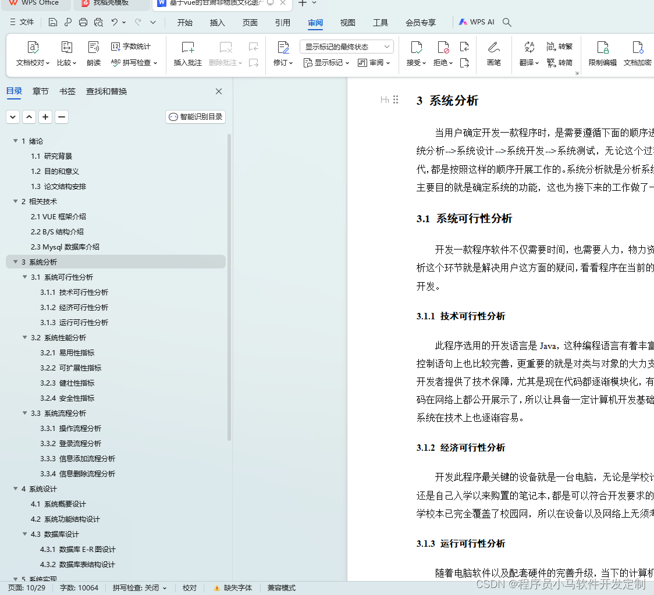Insert a comment with 插入批注
The width and height of the screenshot is (654, 595).
pos(188,54)
